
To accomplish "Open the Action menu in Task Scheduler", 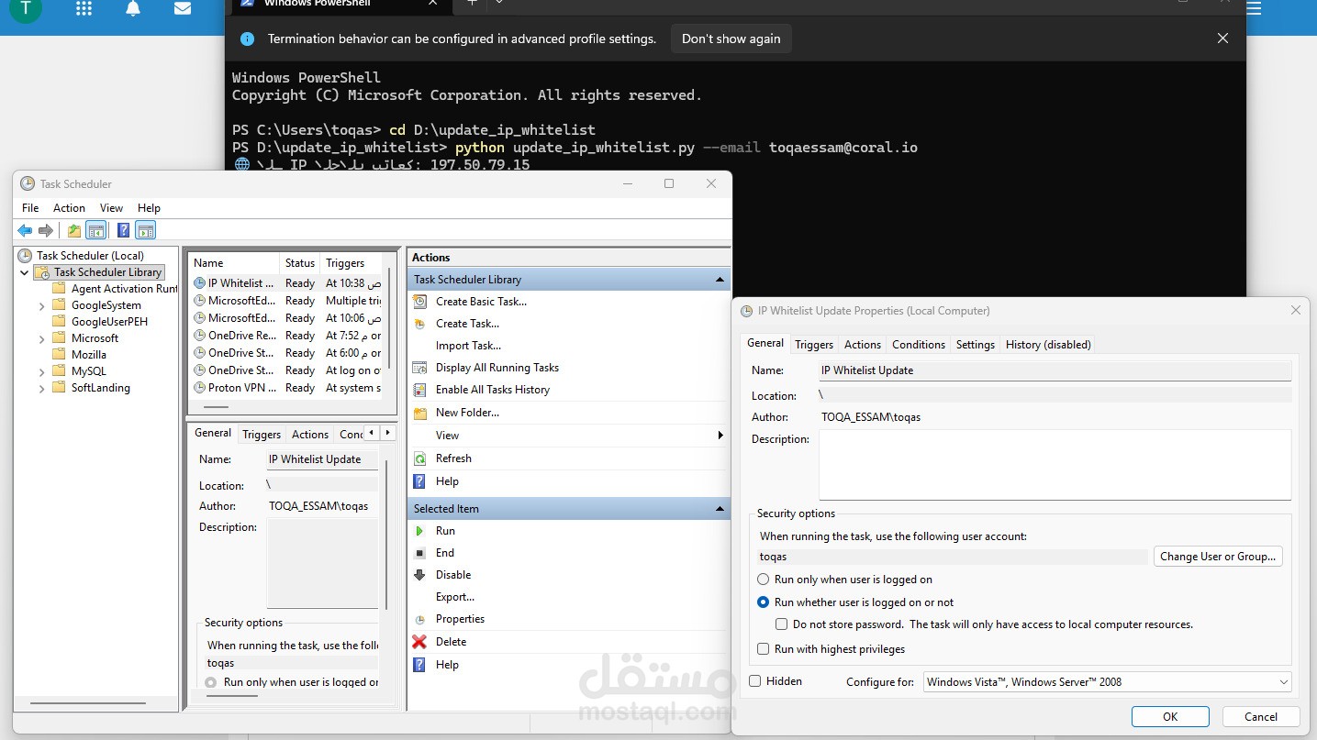I will [69, 208].
